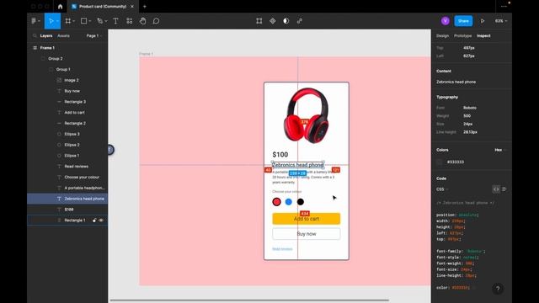The height and width of the screenshot is (303, 539).
Task: Switch to the Inspect tab
Action: pyautogui.click(x=483, y=35)
